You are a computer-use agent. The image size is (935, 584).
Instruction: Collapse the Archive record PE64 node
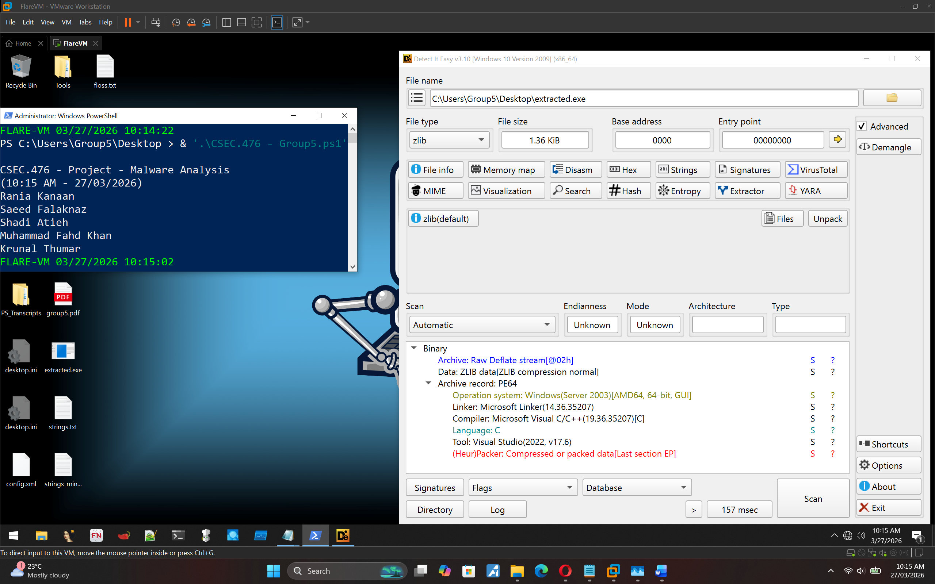(x=428, y=383)
